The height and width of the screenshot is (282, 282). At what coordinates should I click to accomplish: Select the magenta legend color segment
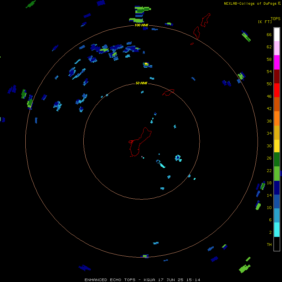277,62
